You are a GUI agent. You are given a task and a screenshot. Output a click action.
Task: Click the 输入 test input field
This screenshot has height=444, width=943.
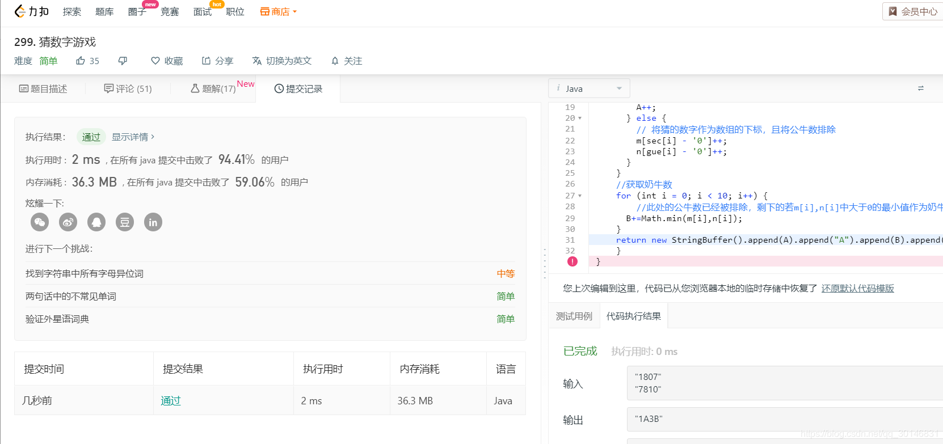pos(785,383)
